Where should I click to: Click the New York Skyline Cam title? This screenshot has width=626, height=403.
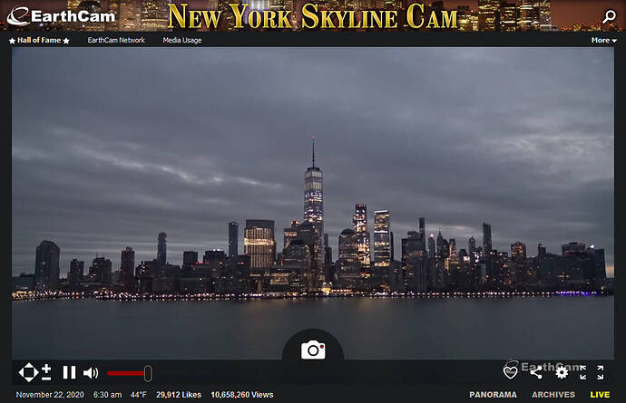(x=313, y=16)
